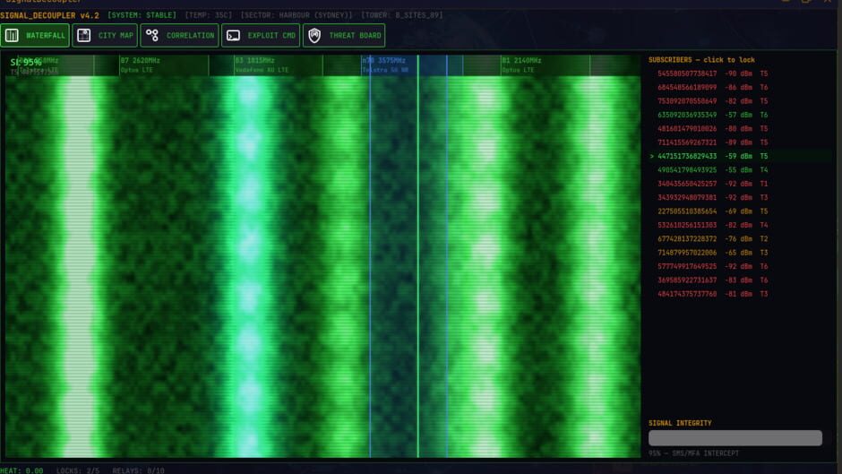Click the HEAT: 0.00 status entry
The height and width of the screenshot is (474, 842).
coord(21,470)
